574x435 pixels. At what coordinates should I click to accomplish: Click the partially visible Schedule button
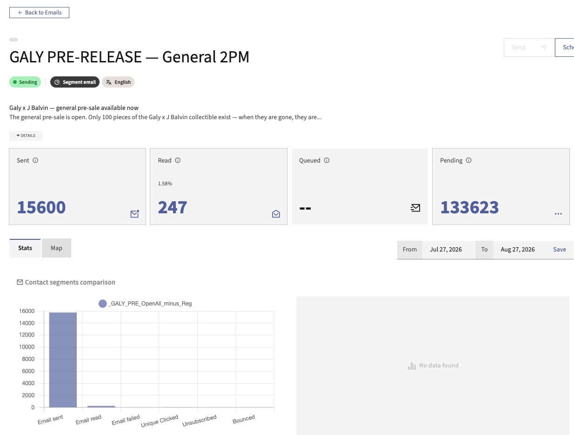(x=565, y=48)
